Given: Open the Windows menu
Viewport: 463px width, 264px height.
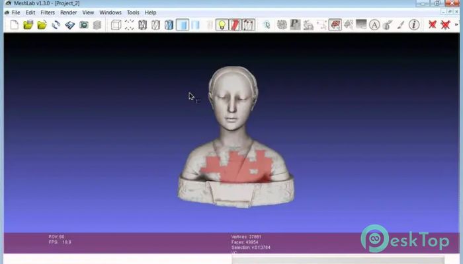Looking at the screenshot, I should [110, 13].
